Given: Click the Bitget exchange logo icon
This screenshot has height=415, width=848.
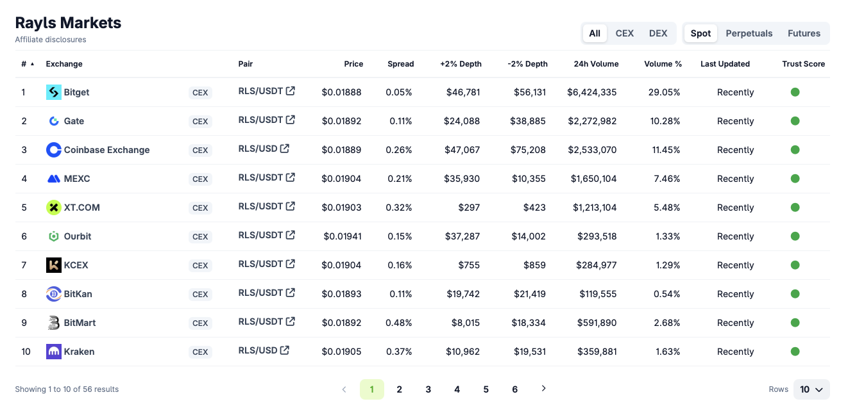Looking at the screenshot, I should (54, 92).
